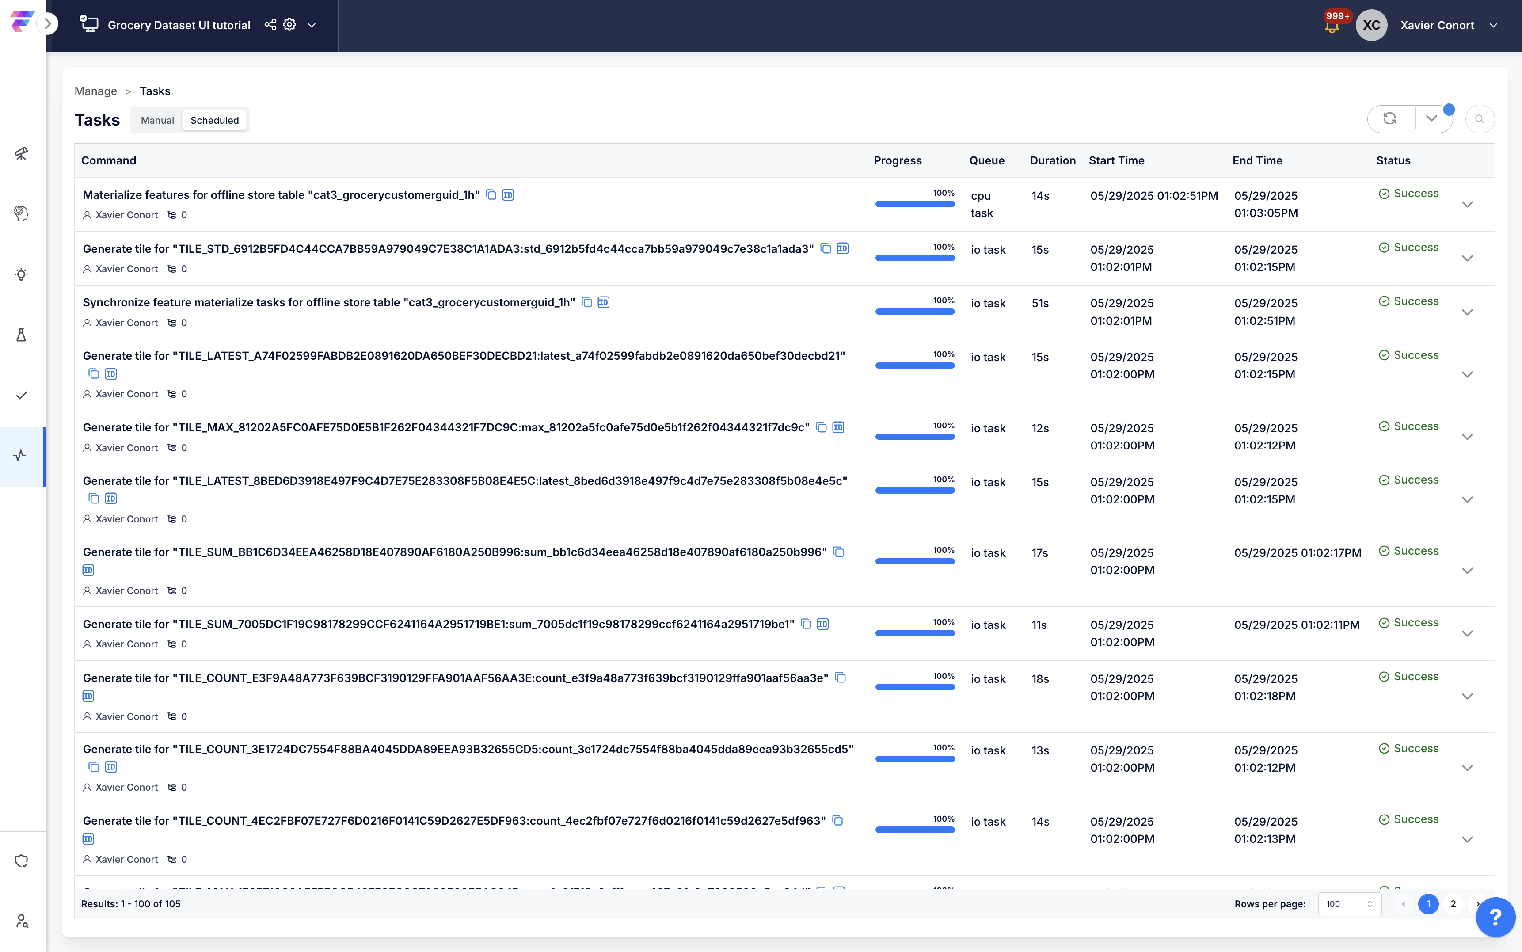Viewport: 1522px width, 952px height.
Task: Go to next page arrow
Action: click(1477, 904)
